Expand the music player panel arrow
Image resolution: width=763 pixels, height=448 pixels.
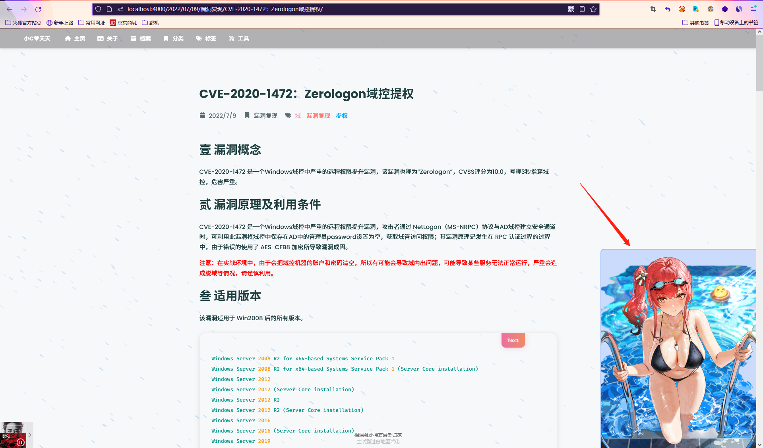point(30,435)
